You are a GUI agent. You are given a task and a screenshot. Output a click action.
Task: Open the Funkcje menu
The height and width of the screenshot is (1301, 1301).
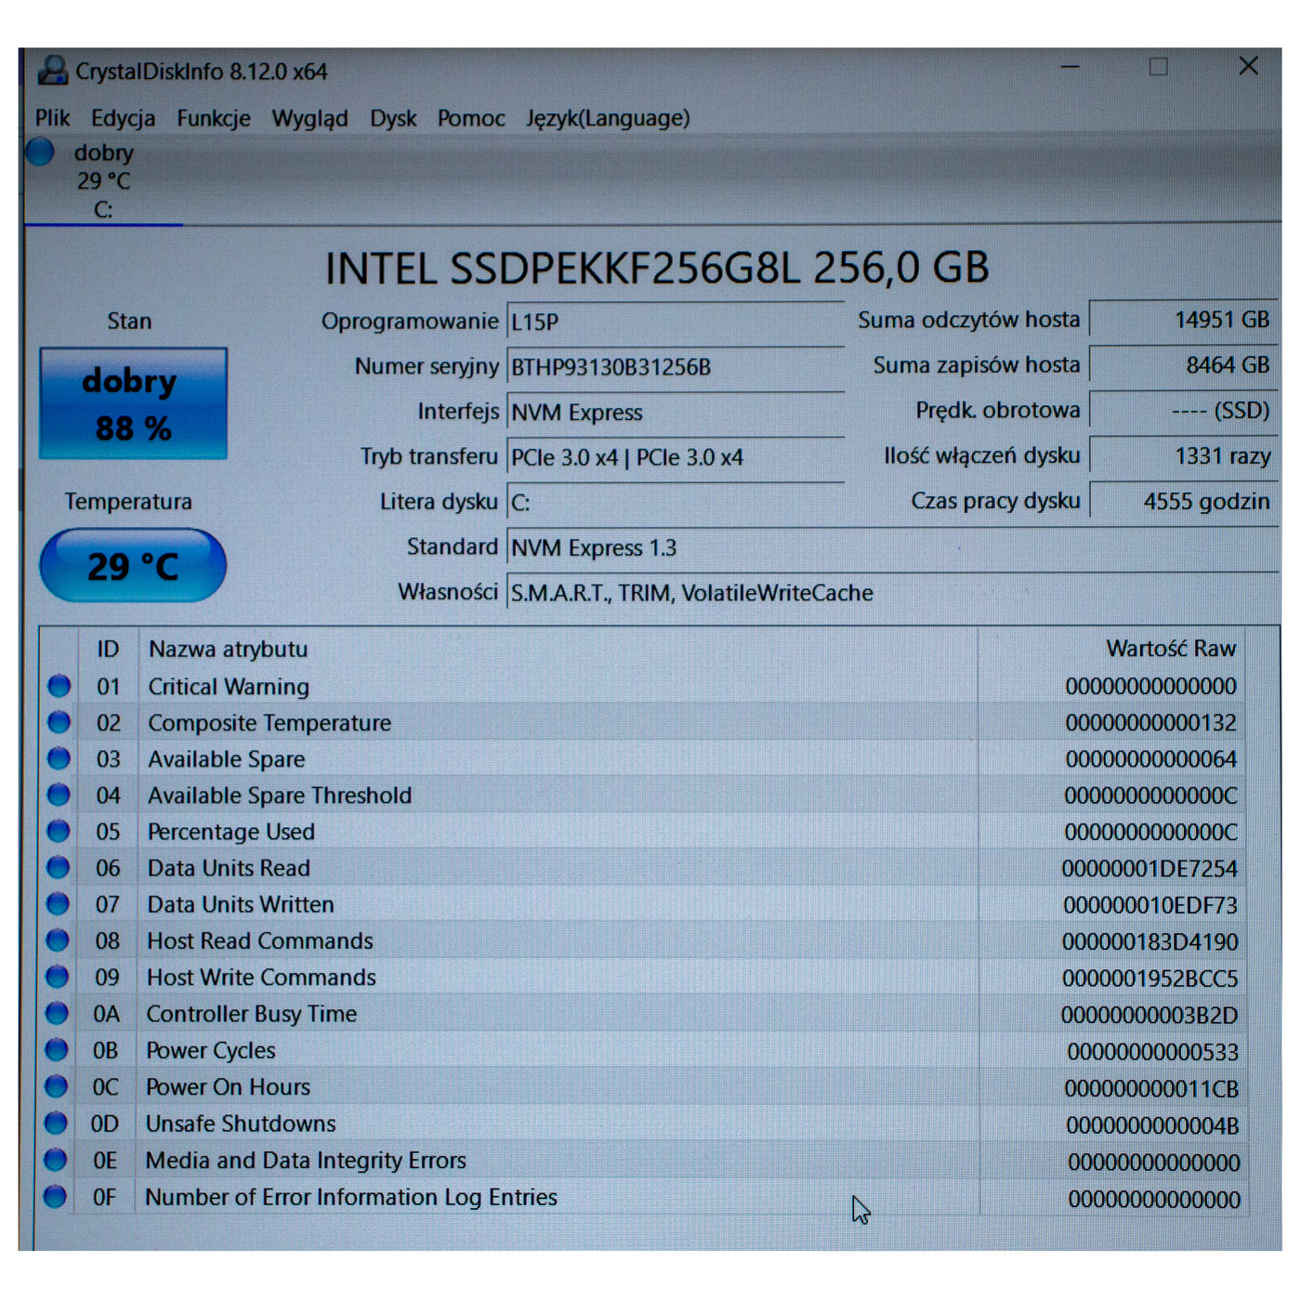214,118
